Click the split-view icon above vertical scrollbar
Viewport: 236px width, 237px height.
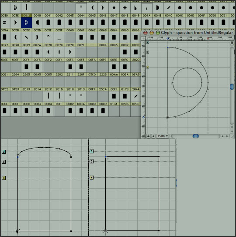[232, 43]
